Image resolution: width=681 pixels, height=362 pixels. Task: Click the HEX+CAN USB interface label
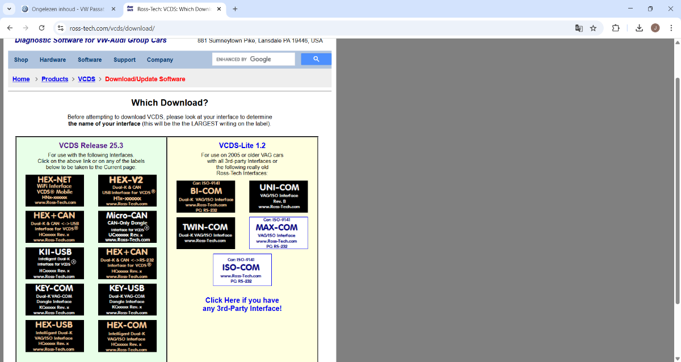(54, 227)
